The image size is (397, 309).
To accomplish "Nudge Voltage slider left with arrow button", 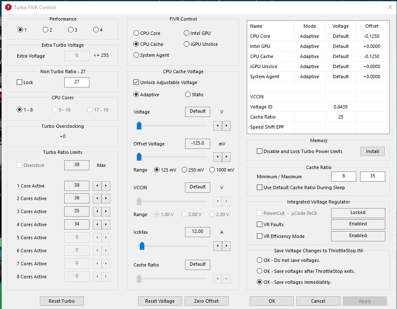I will [218, 126].
